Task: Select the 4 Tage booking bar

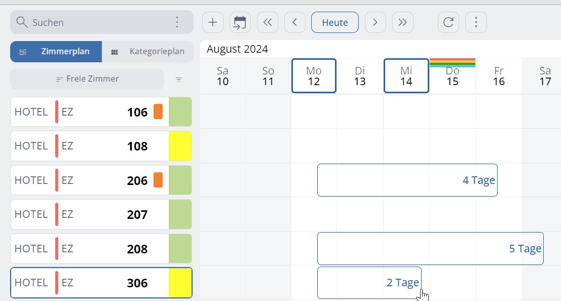Action: click(407, 180)
